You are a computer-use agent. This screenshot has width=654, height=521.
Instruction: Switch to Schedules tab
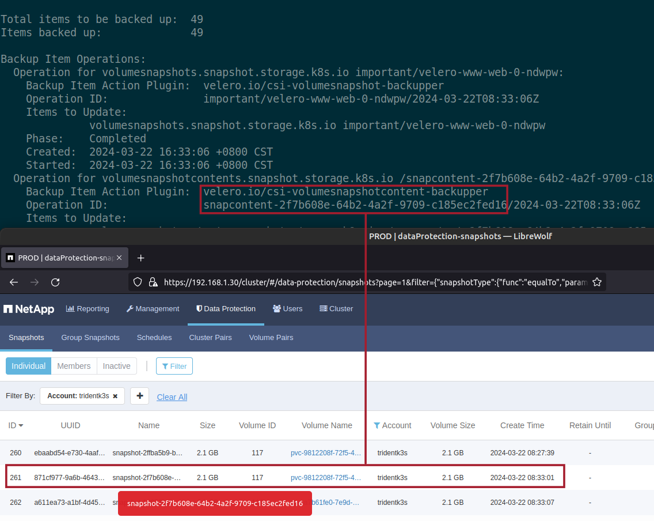[x=154, y=337]
